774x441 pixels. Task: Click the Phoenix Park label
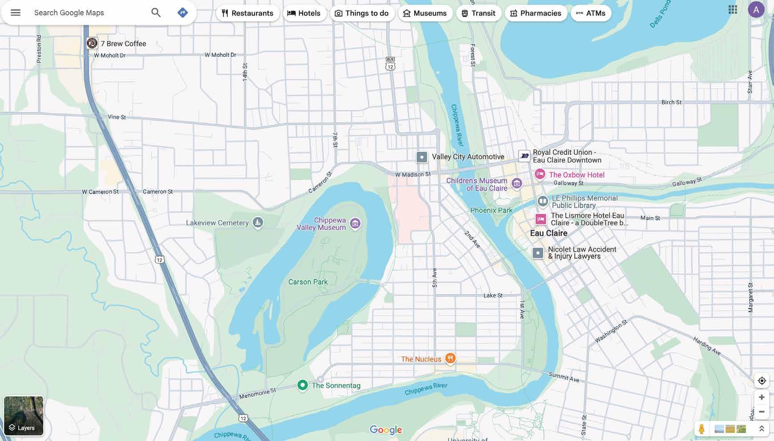tap(492, 210)
